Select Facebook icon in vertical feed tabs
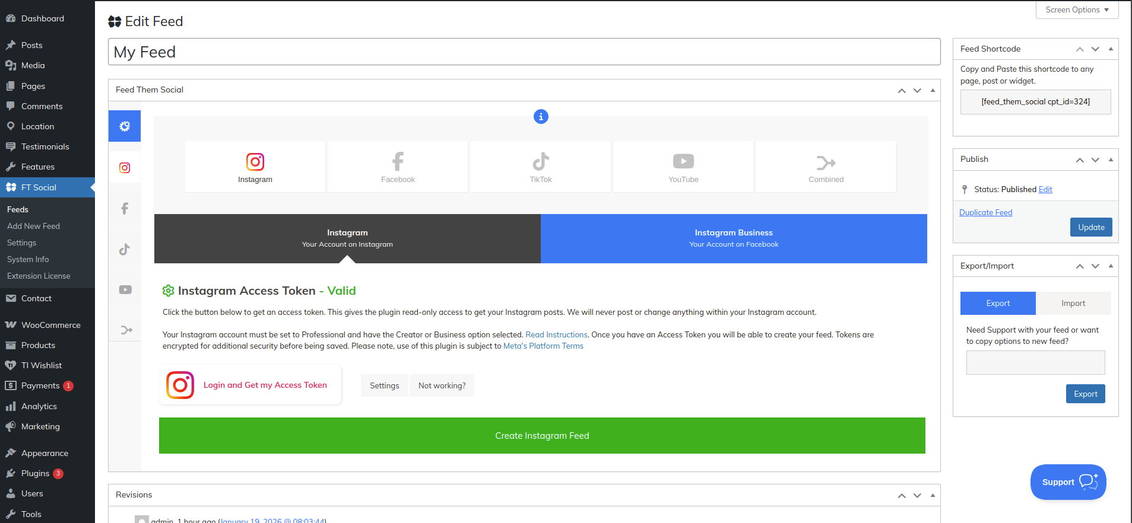The image size is (1132, 523). [x=125, y=209]
